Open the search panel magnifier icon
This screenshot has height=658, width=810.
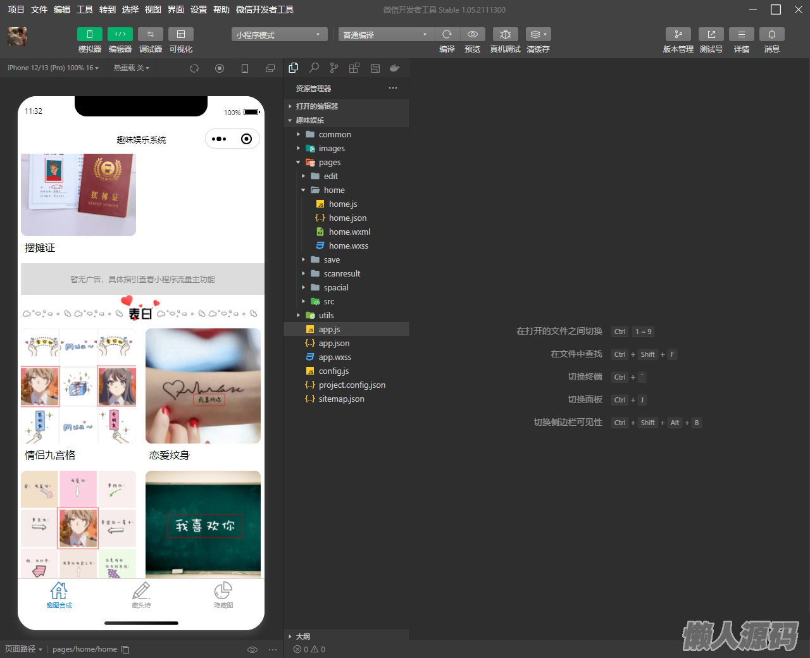(x=314, y=68)
